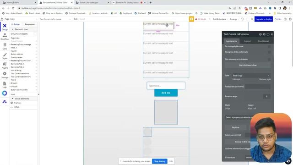
Task: Toggle 'Do not apply bb-code' checkbox
Action: [x=269, y=46]
